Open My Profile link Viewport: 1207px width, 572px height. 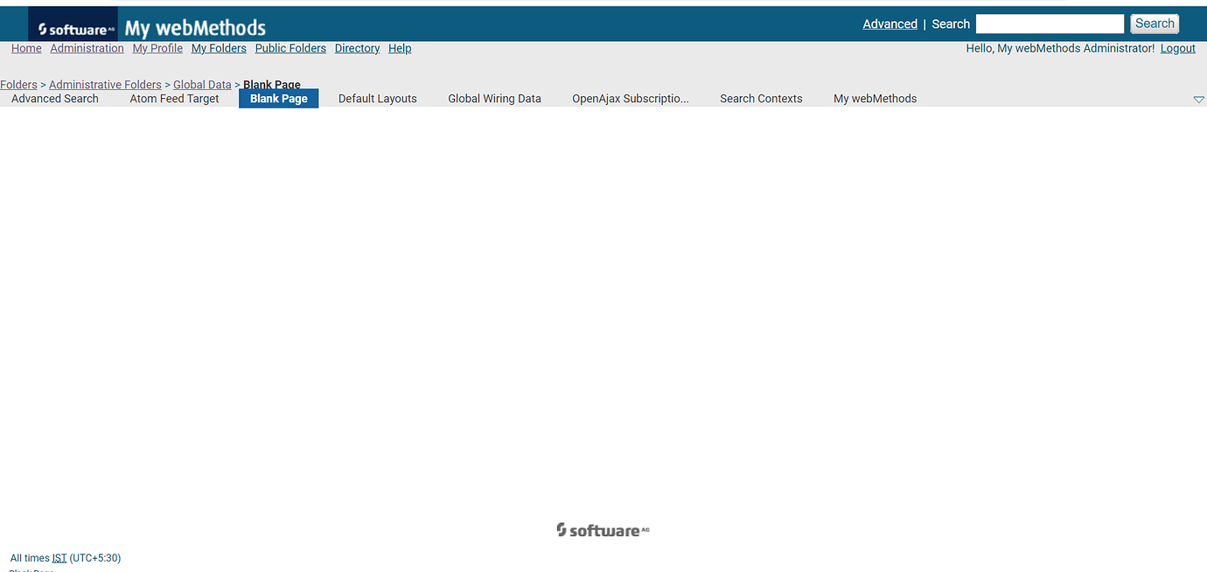[157, 49]
